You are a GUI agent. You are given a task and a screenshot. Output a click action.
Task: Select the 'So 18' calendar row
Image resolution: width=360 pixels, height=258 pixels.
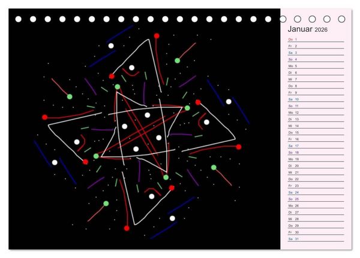point(316,153)
